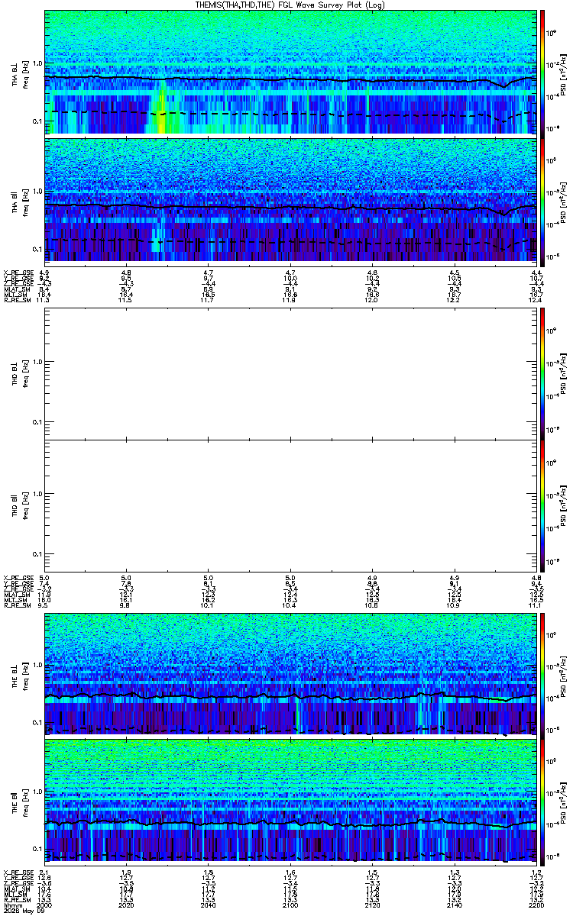Click the '2200' time tick label
The height and width of the screenshot is (916, 573).
[536, 904]
